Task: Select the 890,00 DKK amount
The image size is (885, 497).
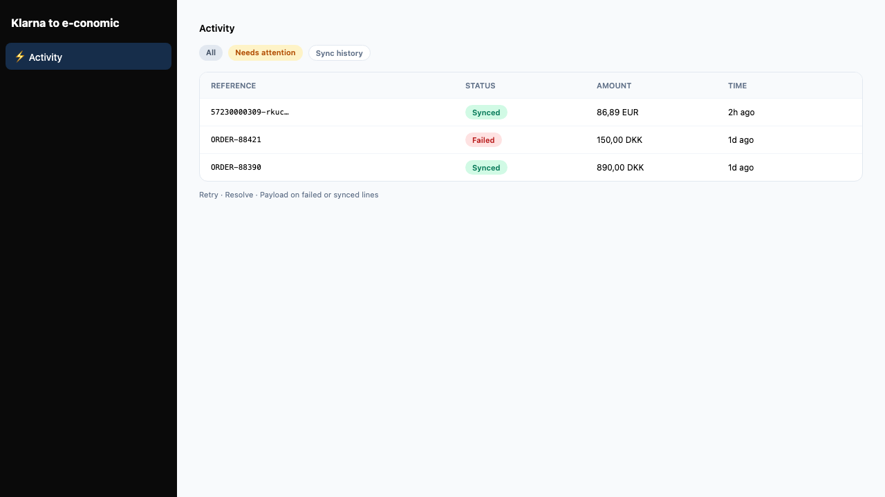Action: (620, 167)
